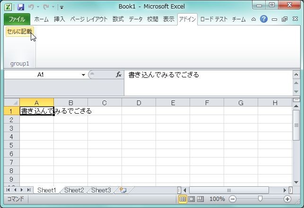Select column A header
The height and width of the screenshot is (208, 304).
coord(37,103)
